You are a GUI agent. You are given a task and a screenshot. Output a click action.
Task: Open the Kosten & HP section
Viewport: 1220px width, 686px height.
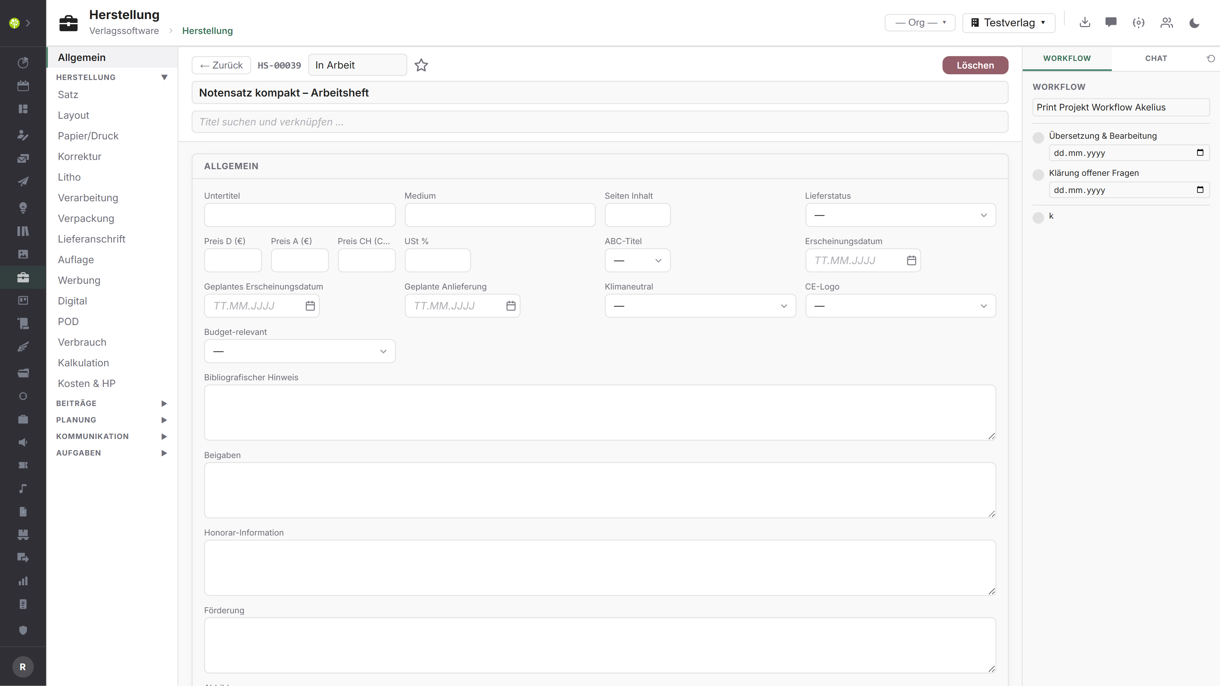tap(112, 383)
